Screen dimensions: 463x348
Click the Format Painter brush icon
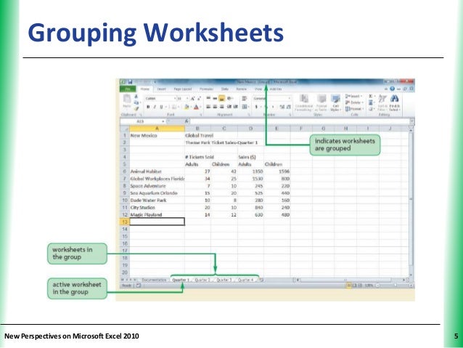coord(136,108)
